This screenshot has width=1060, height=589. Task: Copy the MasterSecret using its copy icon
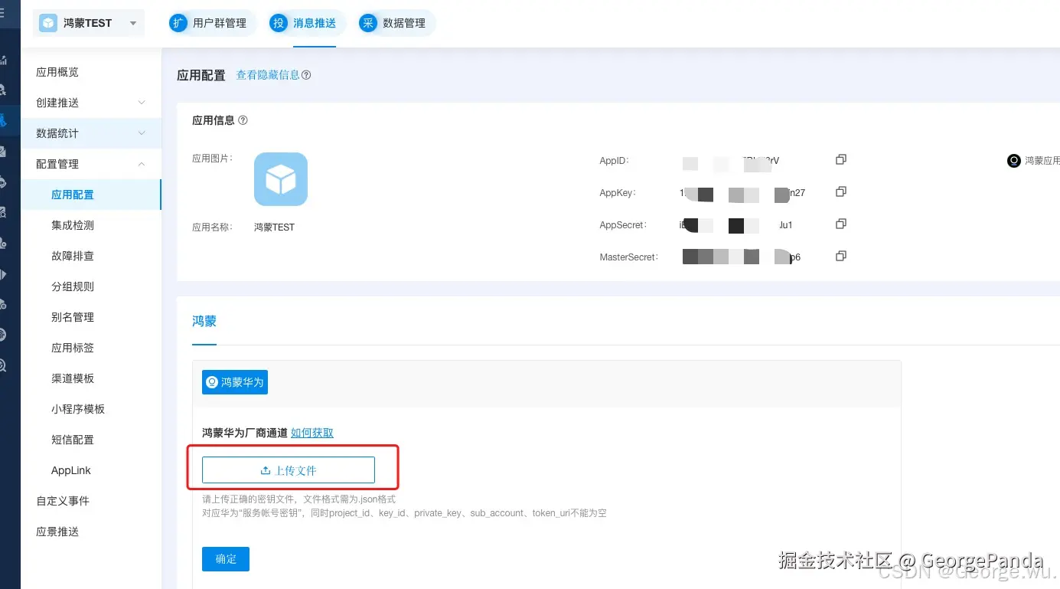[x=840, y=257]
